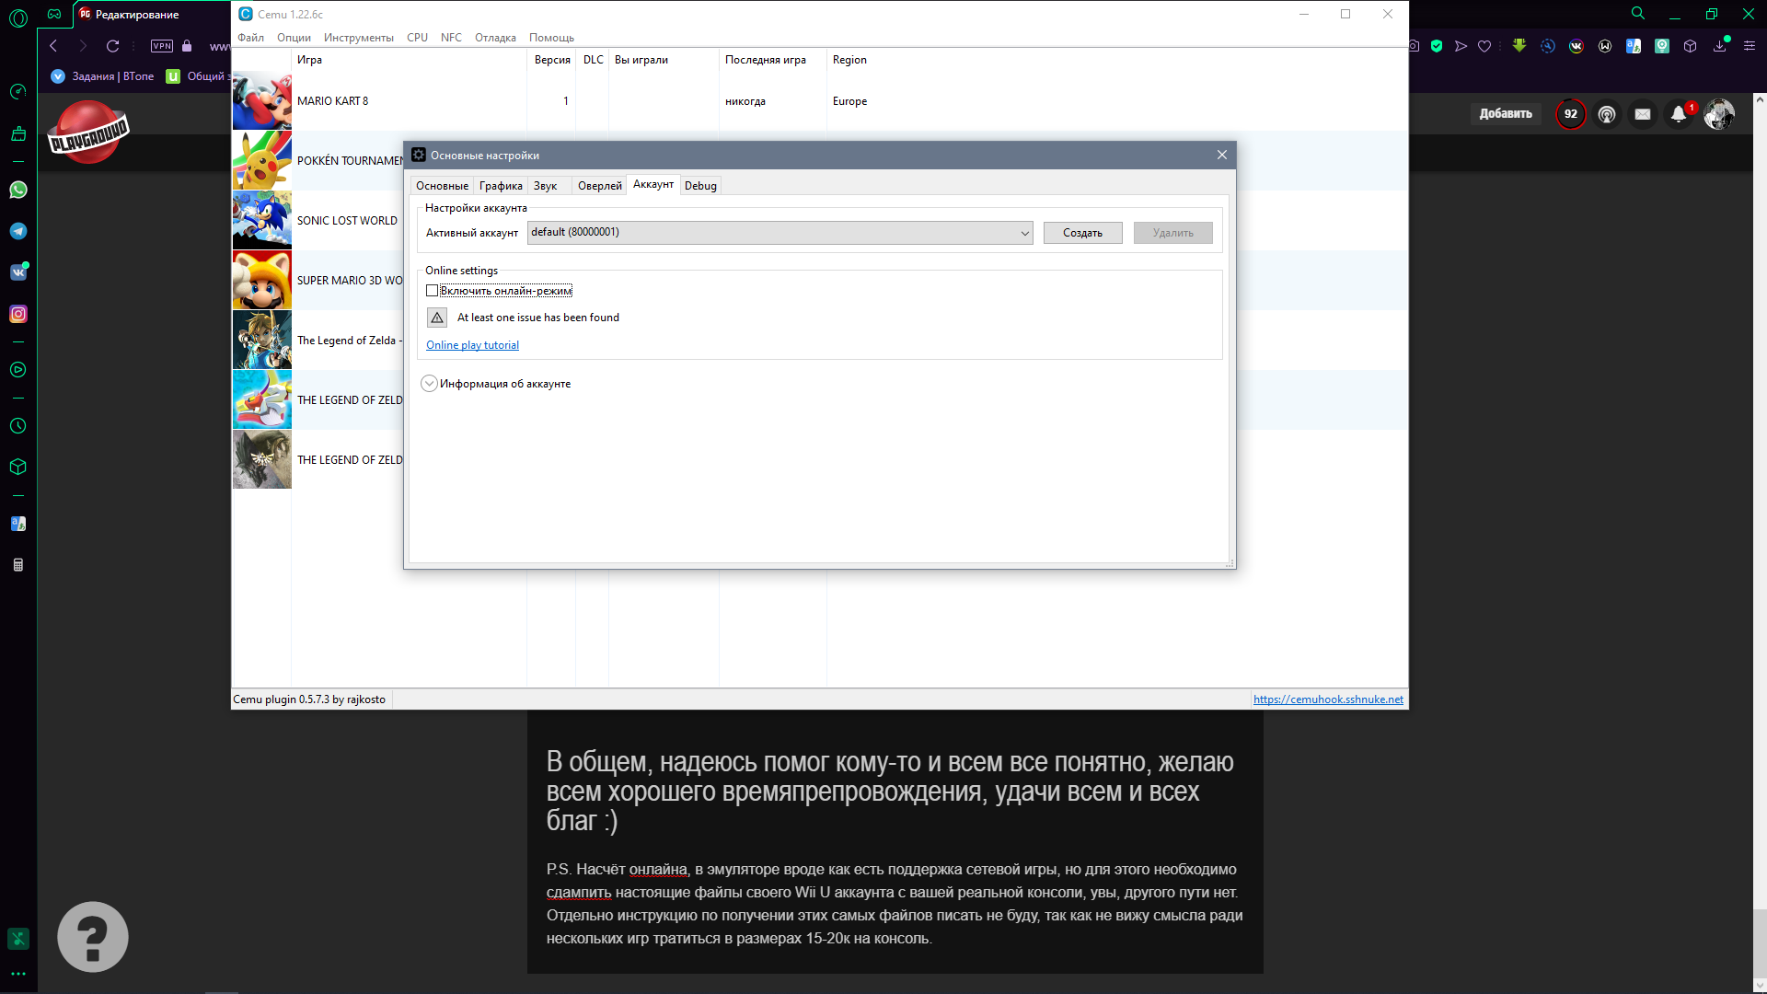The width and height of the screenshot is (1767, 994).
Task: Open the calculator icon in sidebar
Action: pos(18,565)
